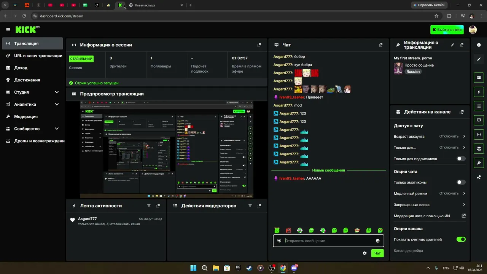Open the user profile avatar menu

[473, 30]
